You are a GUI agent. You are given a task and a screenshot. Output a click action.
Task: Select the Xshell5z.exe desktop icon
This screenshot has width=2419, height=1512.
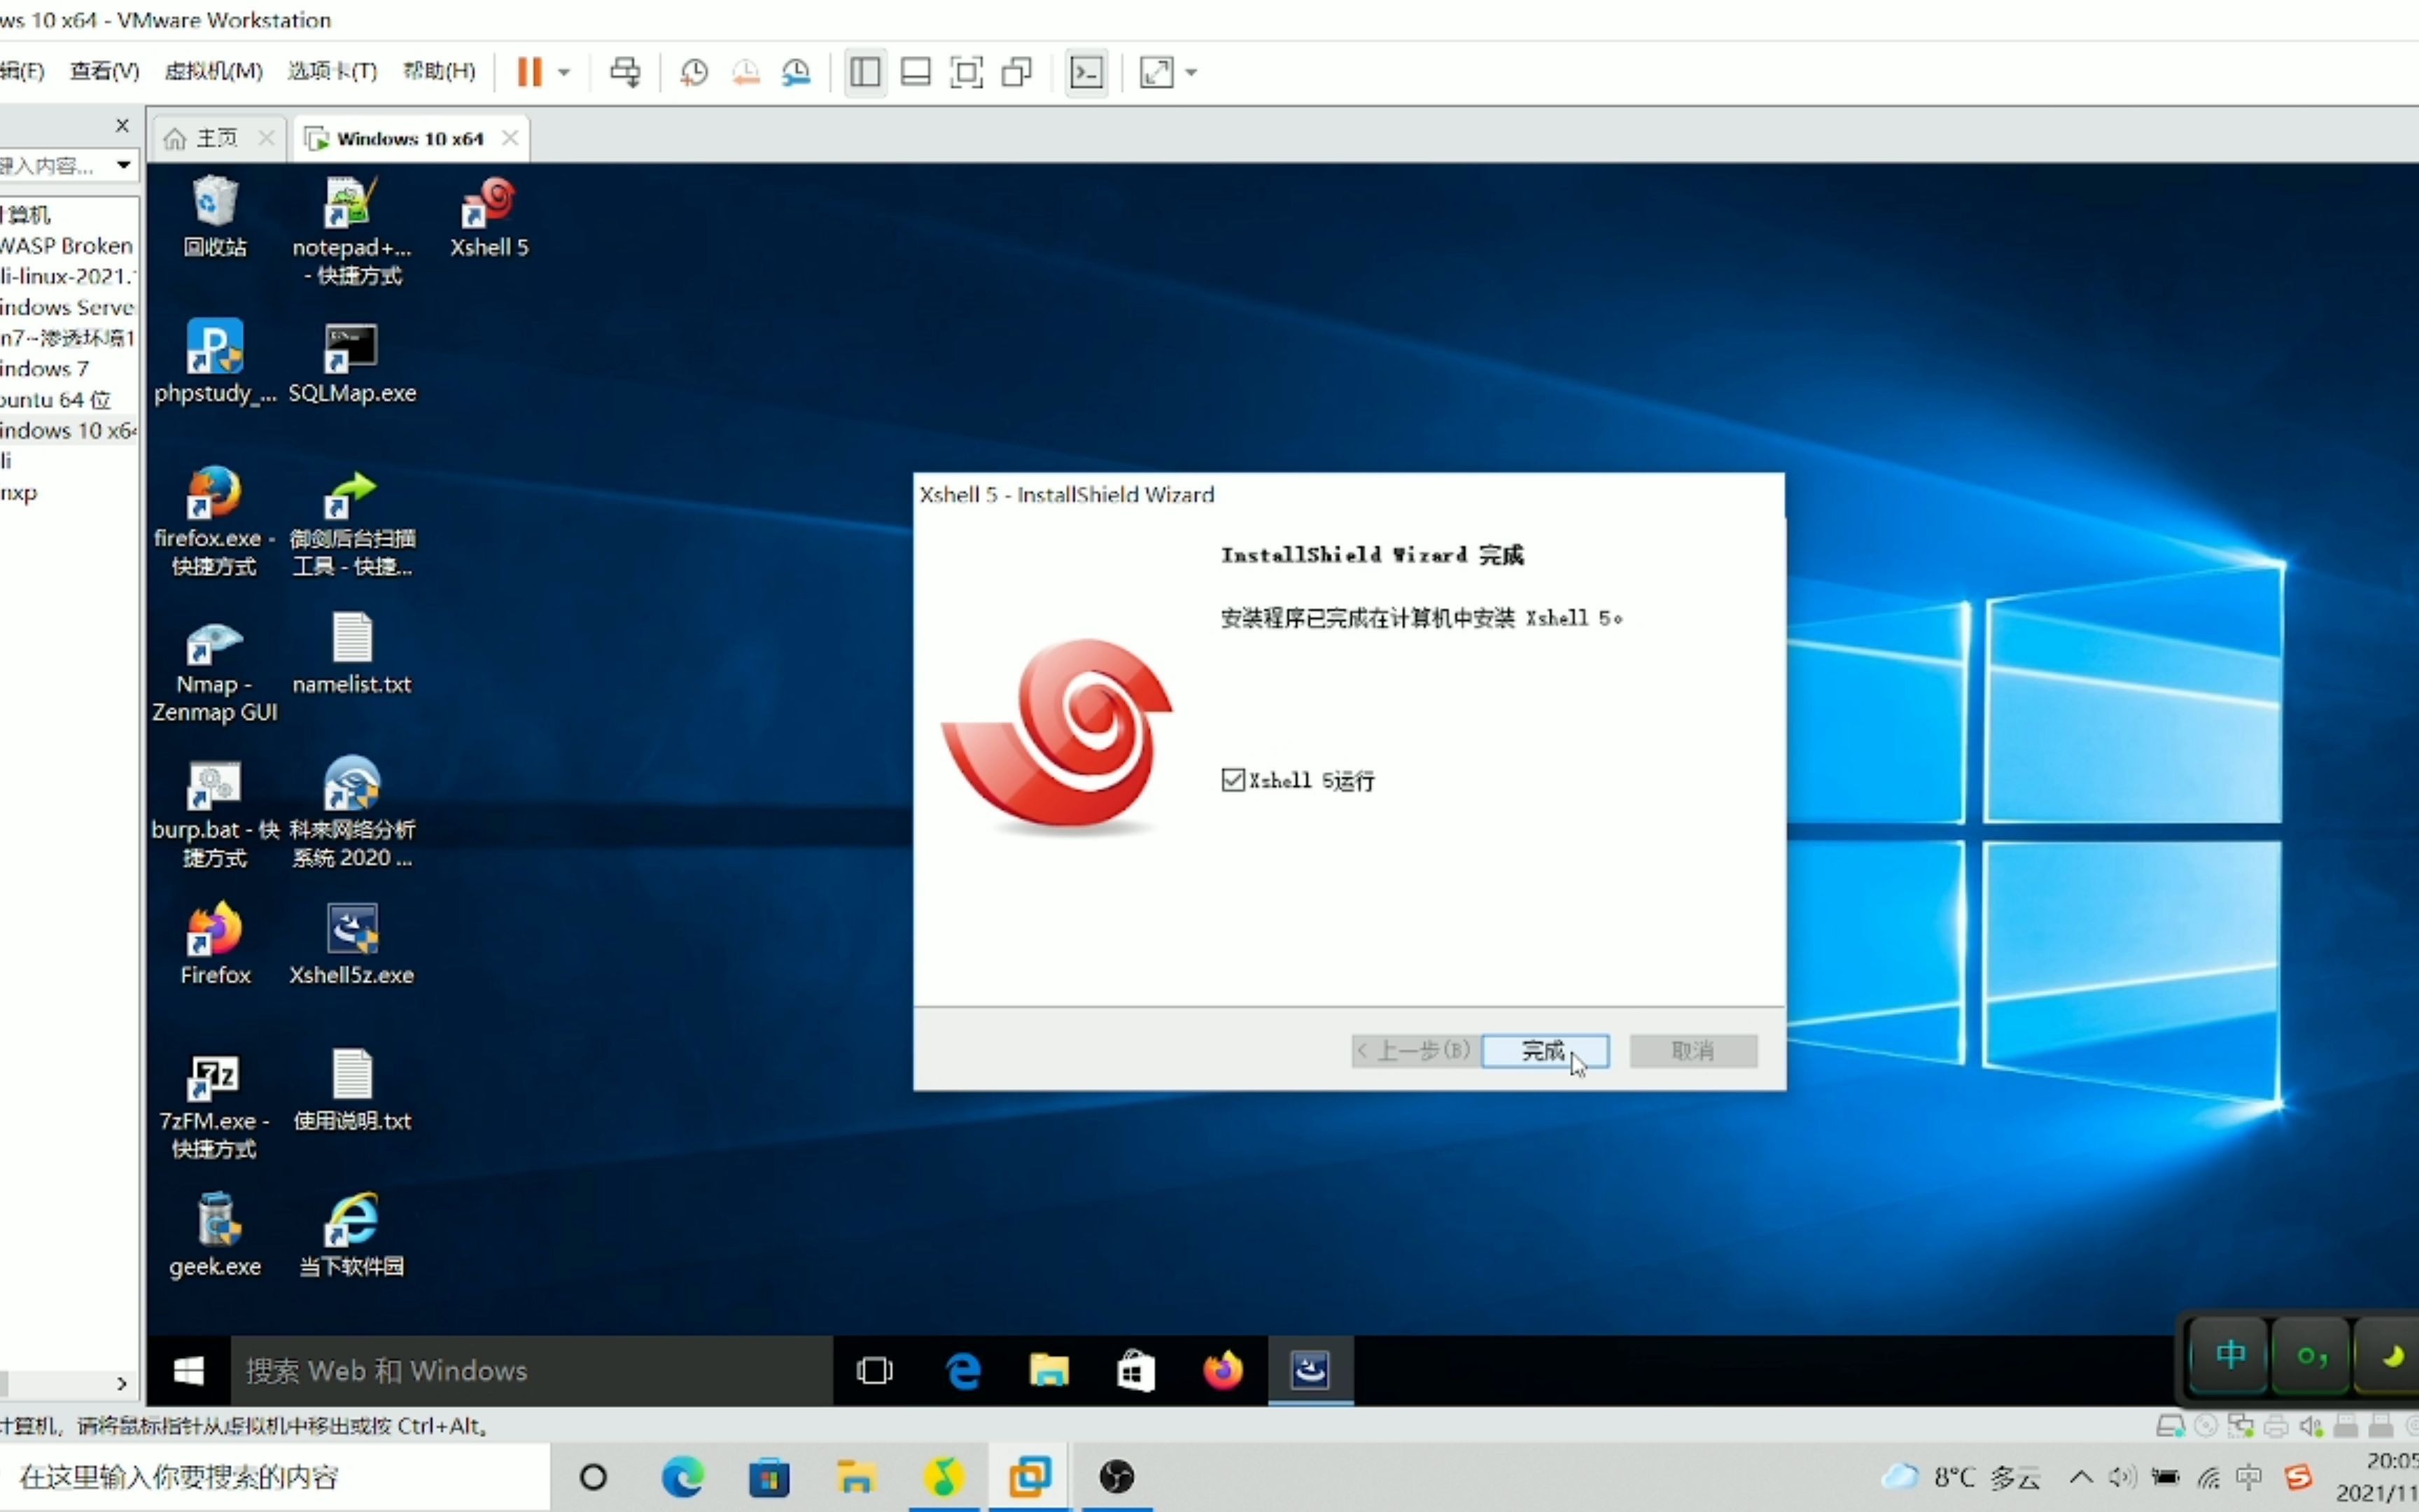[351, 944]
